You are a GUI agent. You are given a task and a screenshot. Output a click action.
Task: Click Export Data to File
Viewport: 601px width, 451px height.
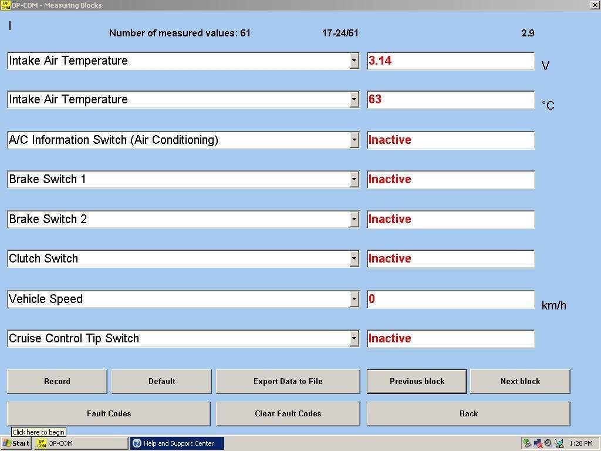point(288,381)
